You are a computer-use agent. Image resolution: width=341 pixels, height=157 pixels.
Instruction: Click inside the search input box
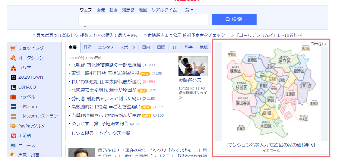pos(143,19)
